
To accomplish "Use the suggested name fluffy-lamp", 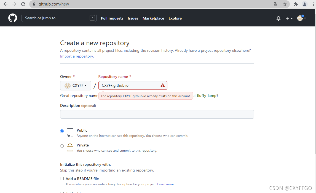I will tap(207, 96).
